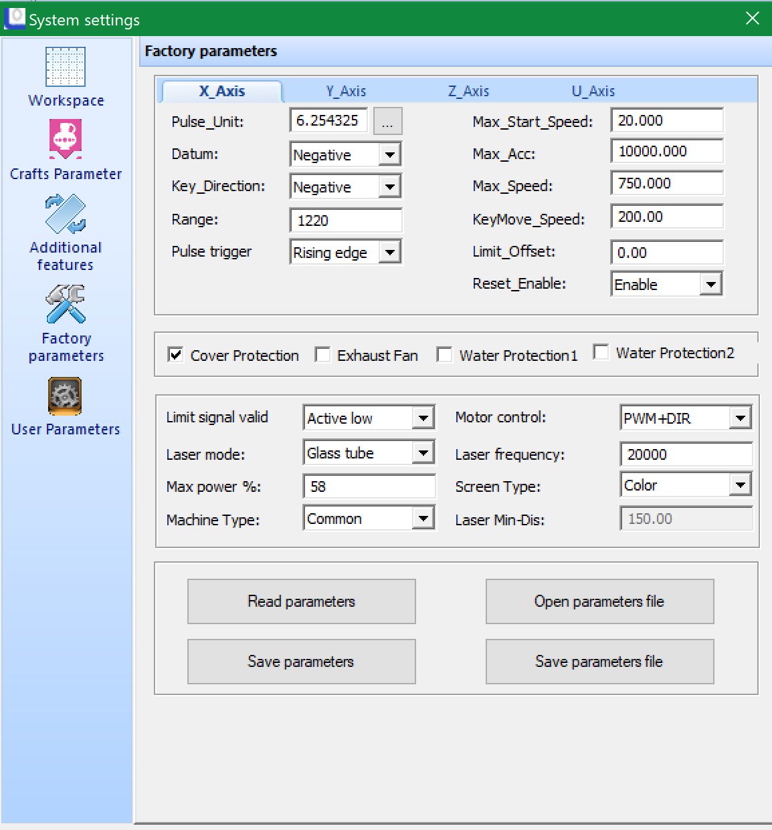The image size is (772, 830).
Task: Switch to the Y_Axis tab
Action: pos(346,92)
